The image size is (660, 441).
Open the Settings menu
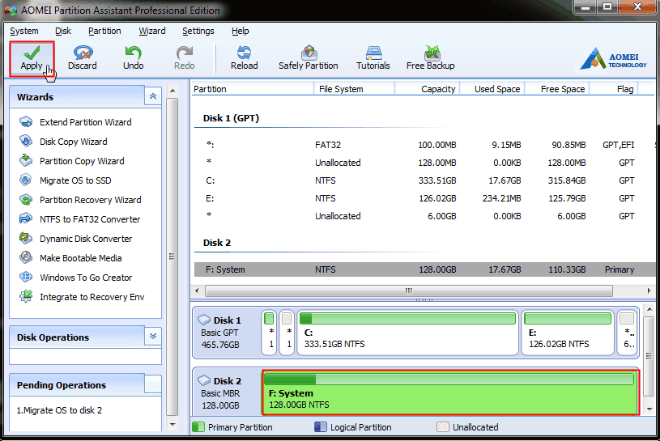click(x=198, y=31)
